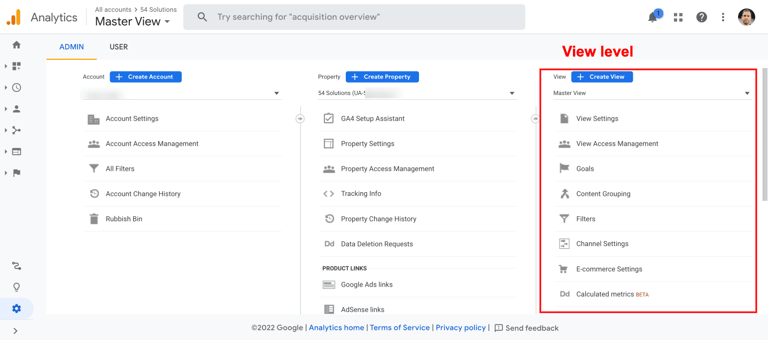Click the Create Property button
768x340 pixels.
382,77
